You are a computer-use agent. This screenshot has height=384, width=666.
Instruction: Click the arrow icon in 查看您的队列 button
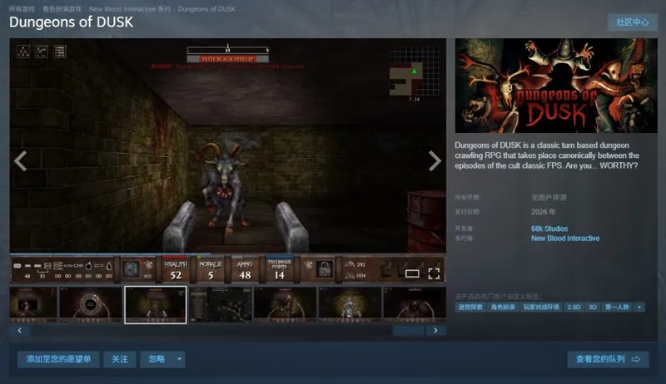coord(636,359)
